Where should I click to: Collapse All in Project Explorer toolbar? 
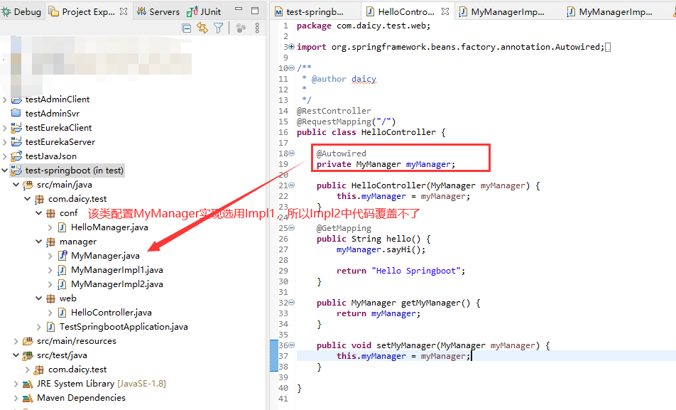[185, 27]
